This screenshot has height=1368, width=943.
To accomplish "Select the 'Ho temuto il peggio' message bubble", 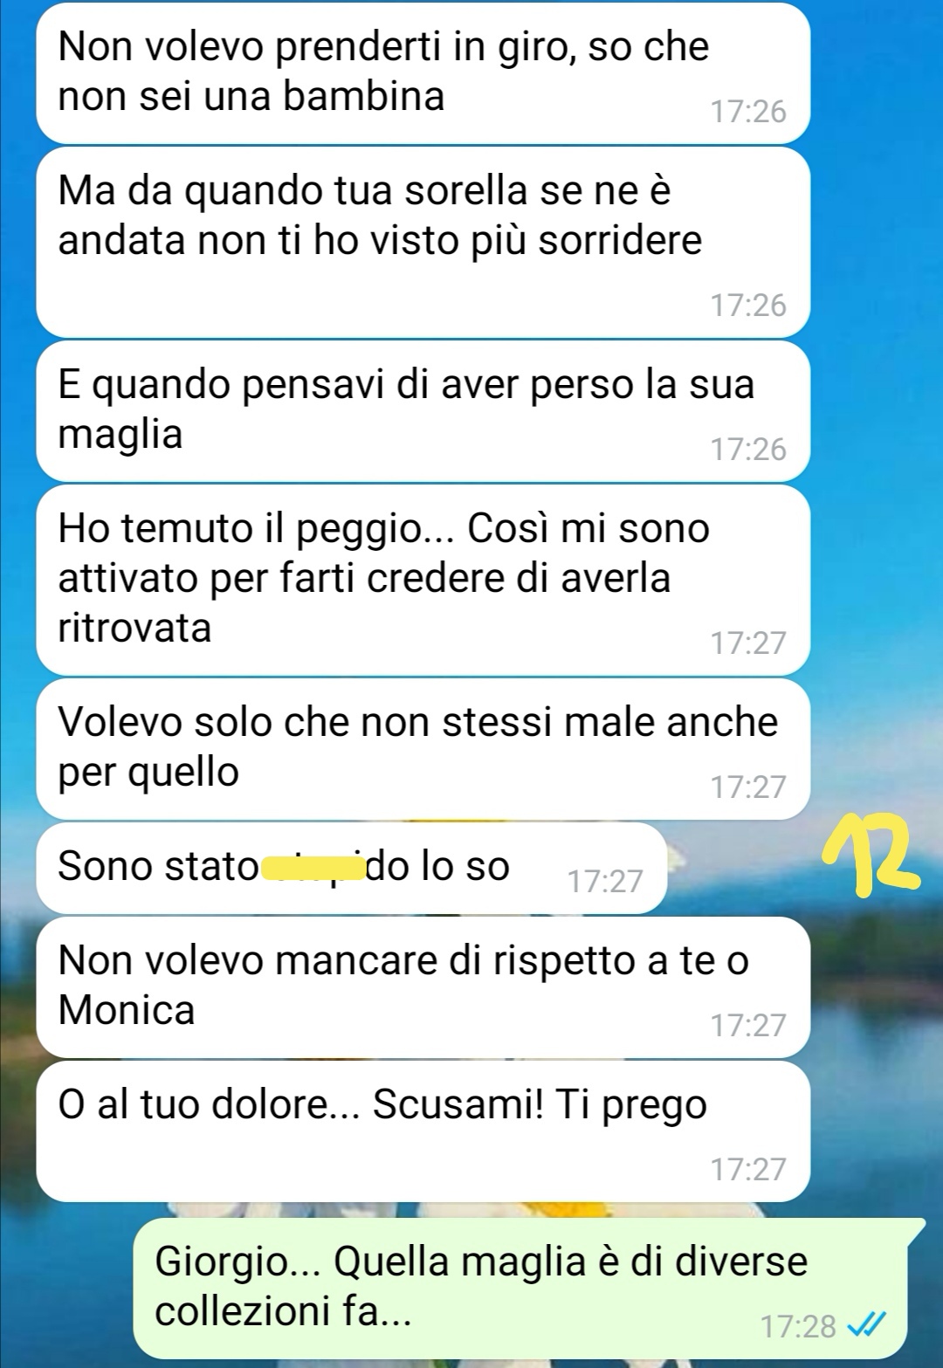I will tap(423, 580).
